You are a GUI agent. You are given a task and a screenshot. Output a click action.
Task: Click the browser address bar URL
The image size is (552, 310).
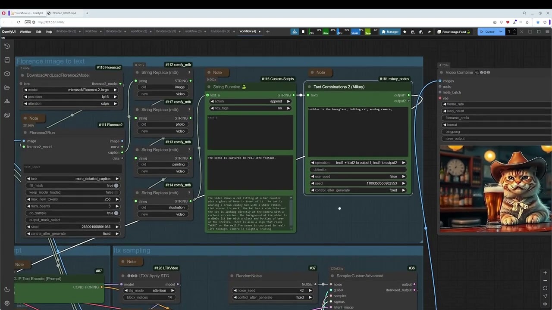51,22
